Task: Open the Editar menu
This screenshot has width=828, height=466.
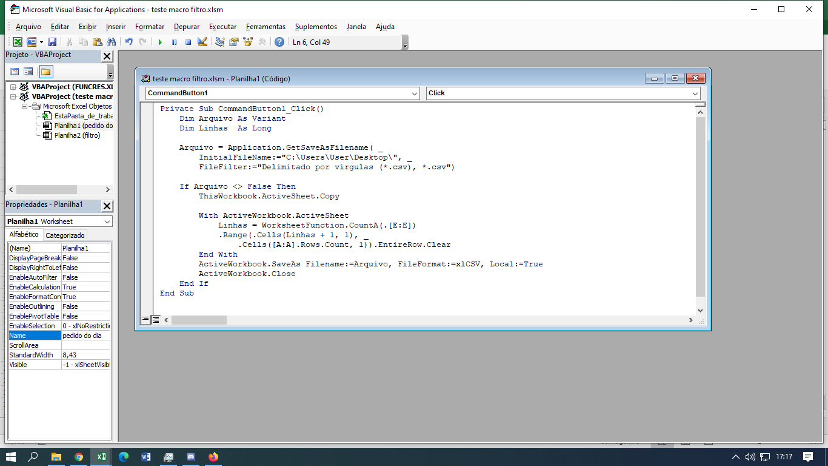Action: 60,27
